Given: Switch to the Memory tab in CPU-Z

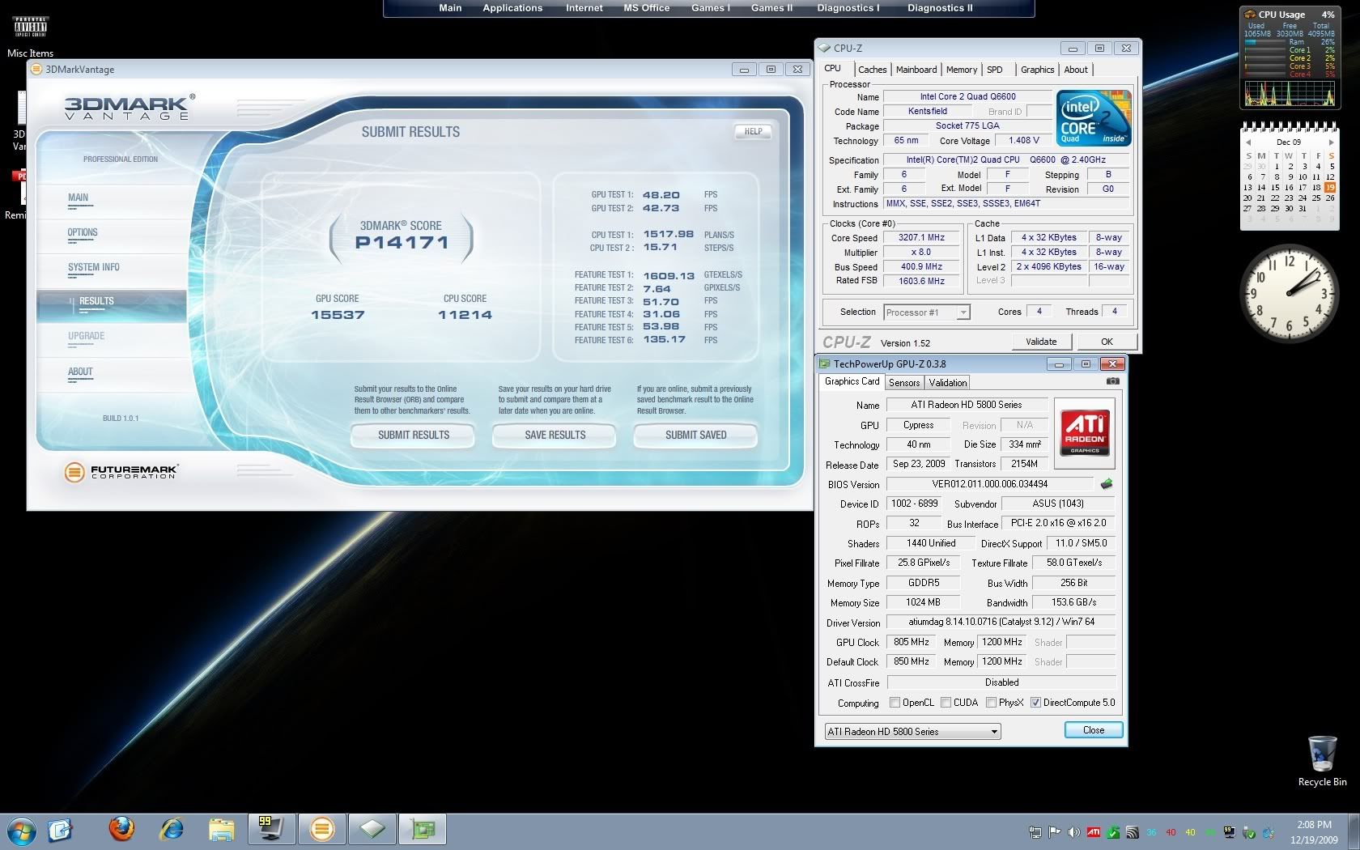Looking at the screenshot, I should tap(961, 70).
